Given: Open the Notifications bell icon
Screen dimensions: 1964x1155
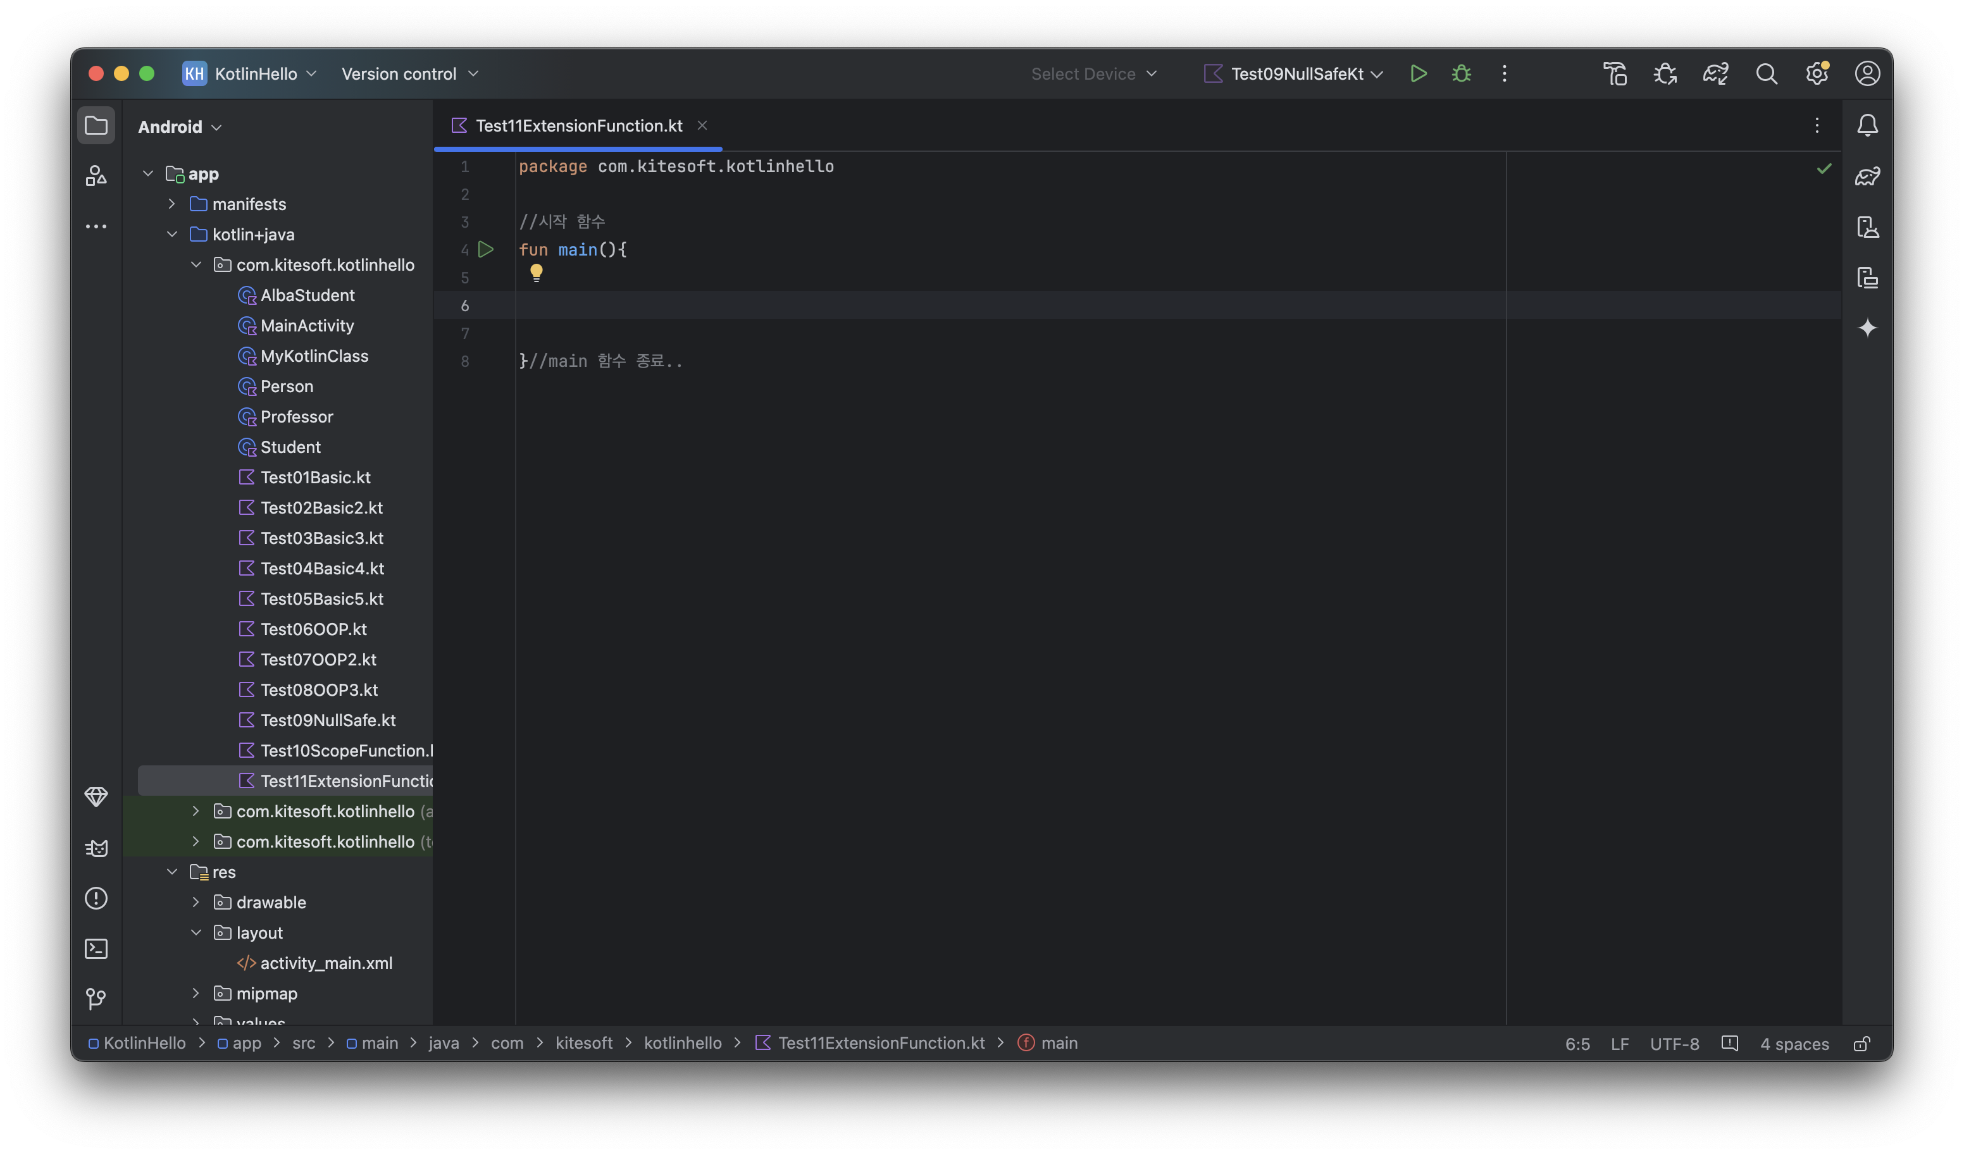Looking at the screenshot, I should tap(1867, 125).
